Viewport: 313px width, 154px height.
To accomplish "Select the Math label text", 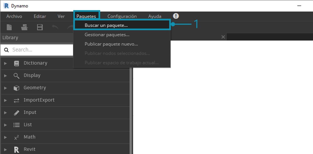I will point(29,137).
